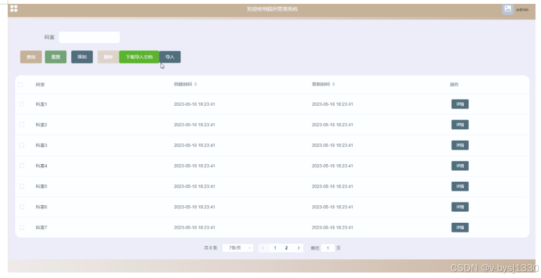The image size is (541, 278).
Task: Open the admin user menu
Action: tap(522, 10)
